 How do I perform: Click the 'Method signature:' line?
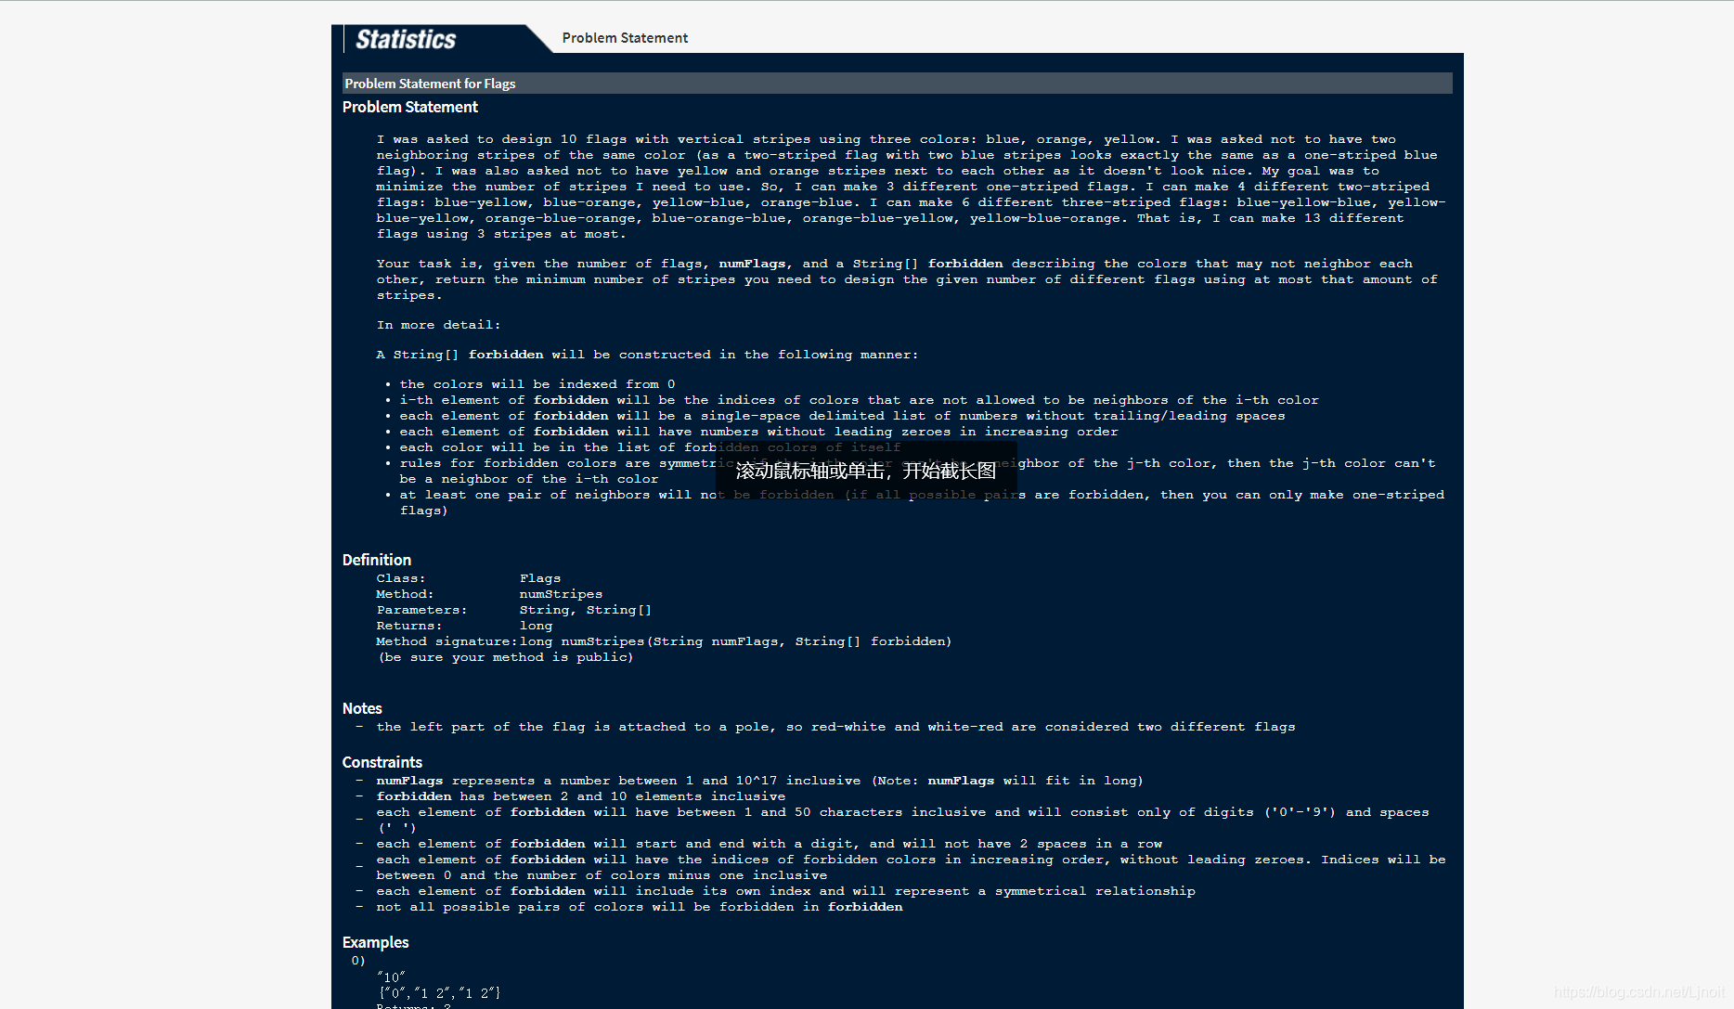pyautogui.click(x=664, y=641)
